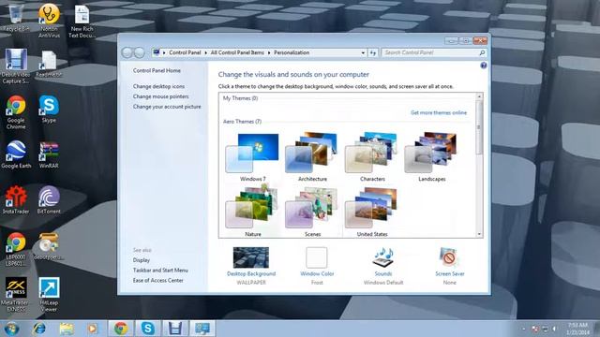This screenshot has height=337, width=600.
Task: Switch to Personalization window taskbar button
Action: 202,329
